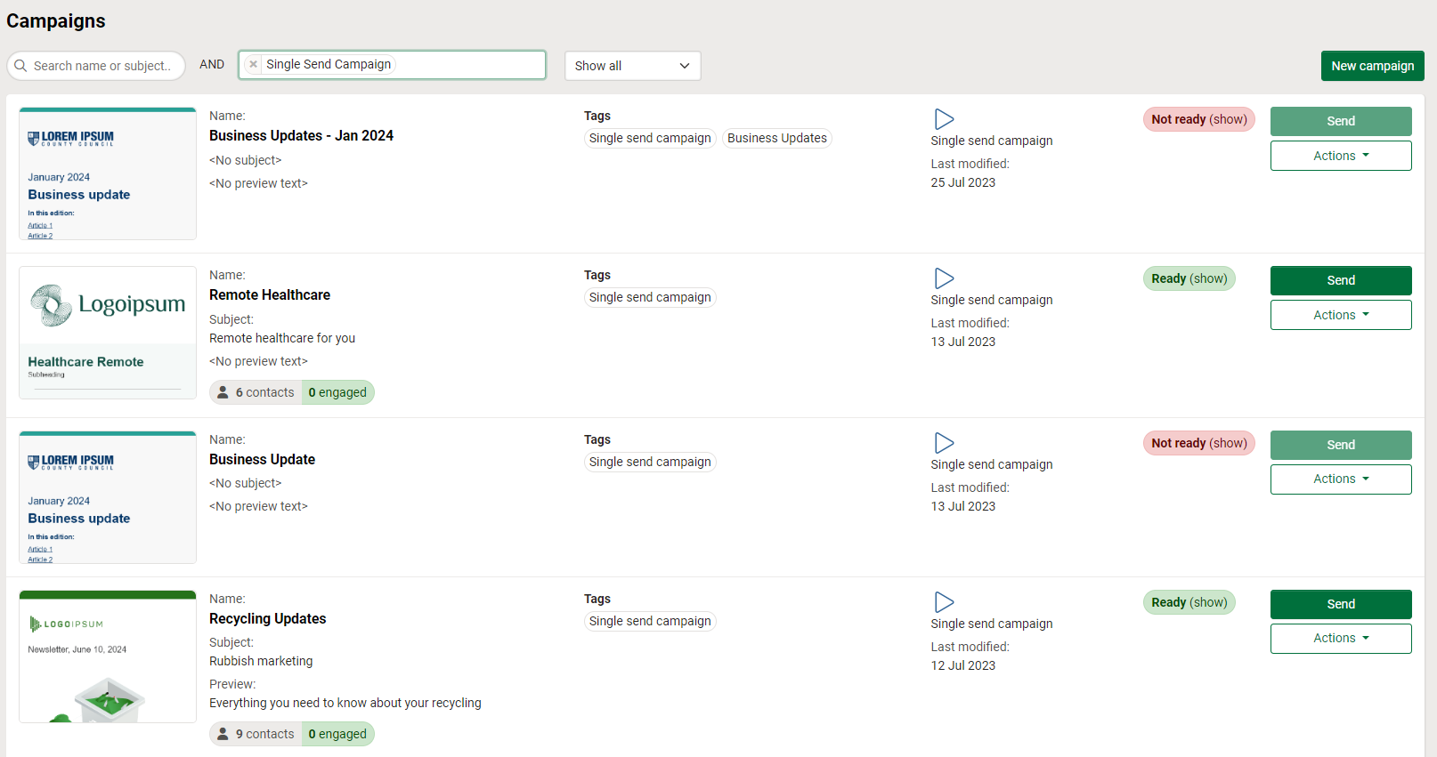
Task: Open the Business Updates - Jan 2024 thumbnail
Action: tap(108, 173)
